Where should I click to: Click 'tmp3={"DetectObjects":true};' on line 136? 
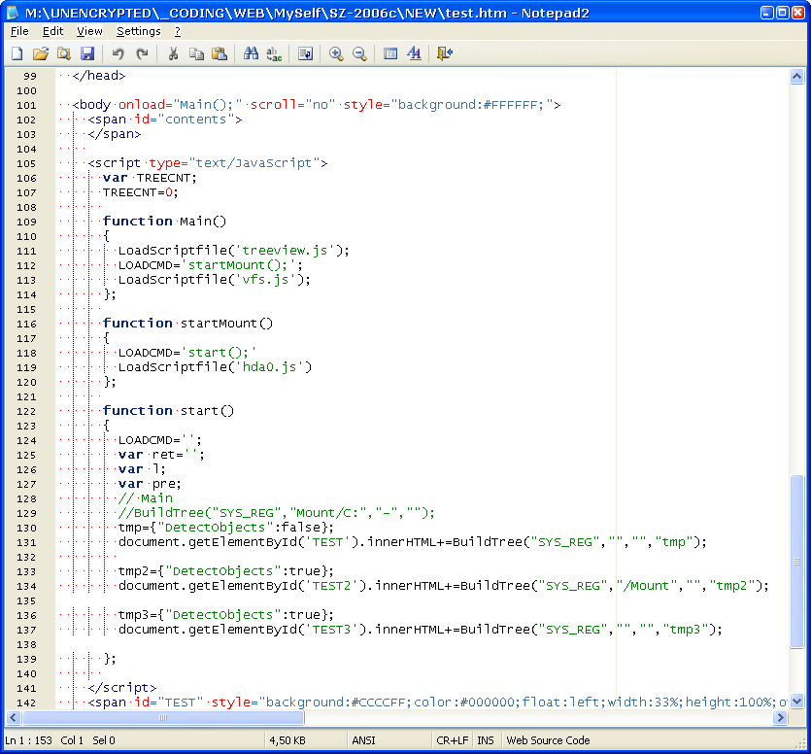click(226, 615)
